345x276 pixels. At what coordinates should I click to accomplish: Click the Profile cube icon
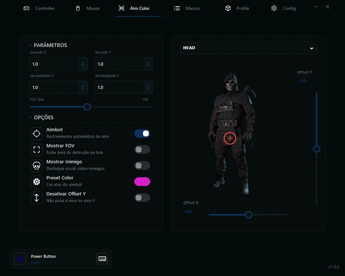click(x=228, y=8)
